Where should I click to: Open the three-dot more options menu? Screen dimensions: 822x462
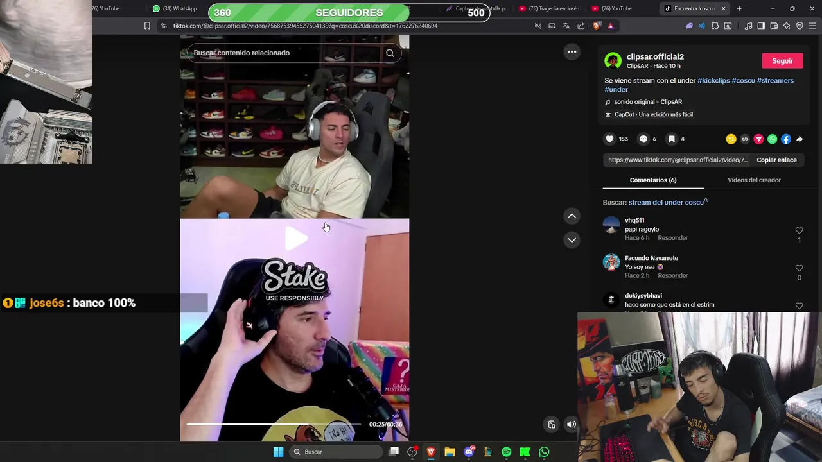[x=572, y=52]
